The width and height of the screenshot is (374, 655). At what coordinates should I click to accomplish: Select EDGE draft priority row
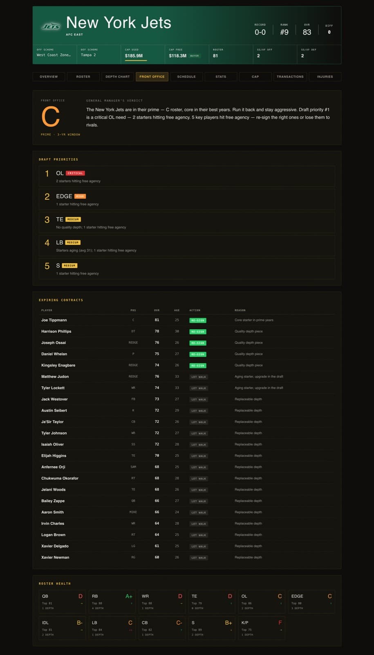tap(187, 199)
